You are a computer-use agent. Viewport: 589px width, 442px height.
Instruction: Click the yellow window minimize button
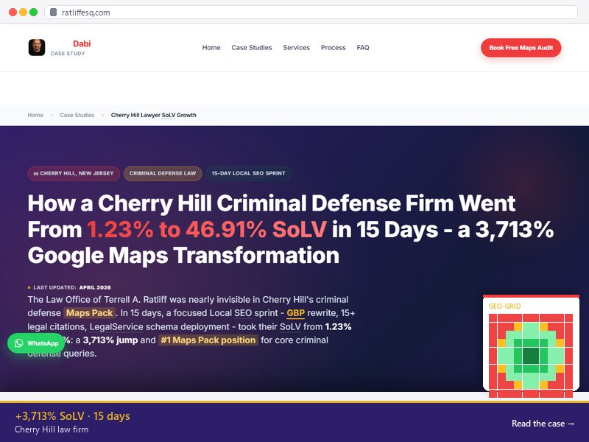(x=23, y=12)
